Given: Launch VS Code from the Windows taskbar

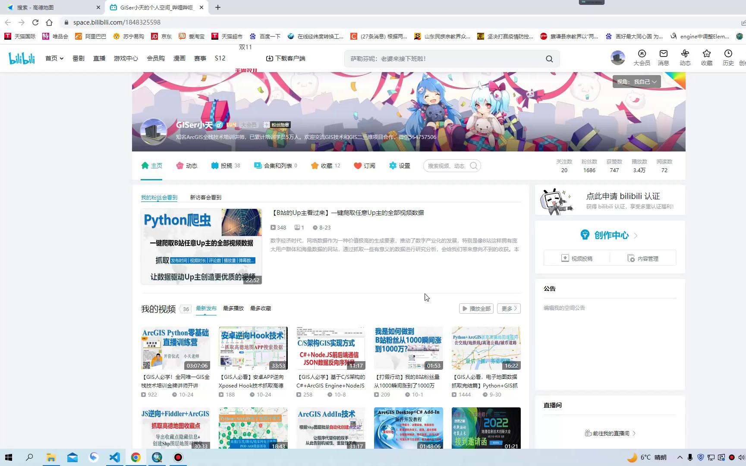Looking at the screenshot, I should tap(114, 457).
